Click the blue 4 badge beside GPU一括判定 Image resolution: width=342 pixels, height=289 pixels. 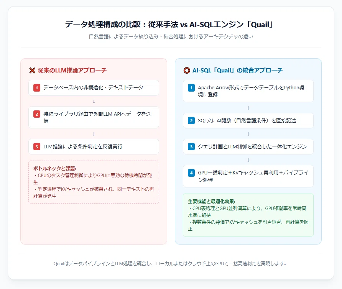click(x=191, y=173)
